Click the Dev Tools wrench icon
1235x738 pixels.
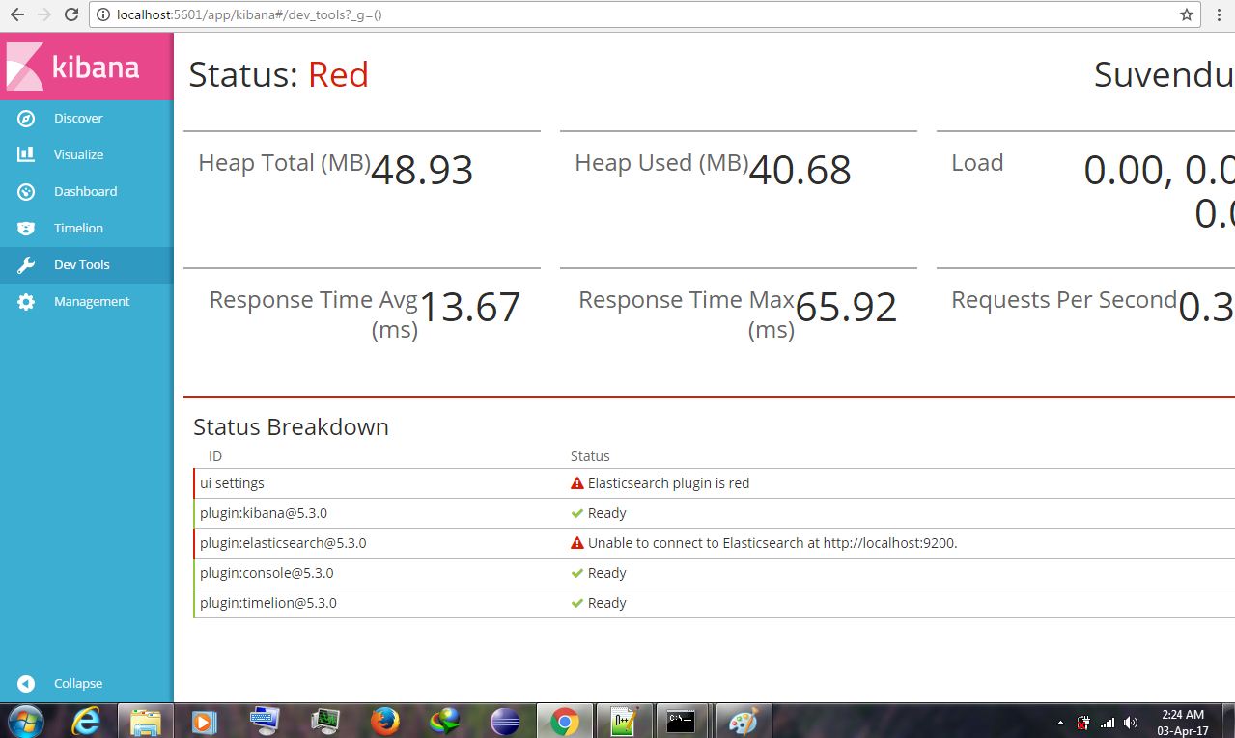click(26, 264)
